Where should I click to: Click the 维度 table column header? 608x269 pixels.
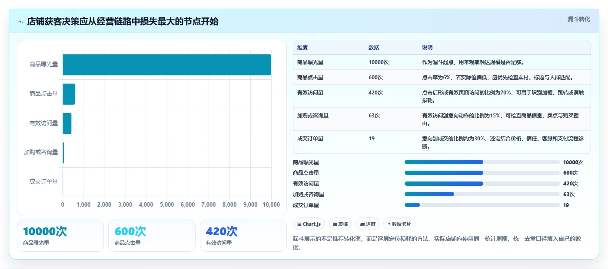tap(302, 48)
